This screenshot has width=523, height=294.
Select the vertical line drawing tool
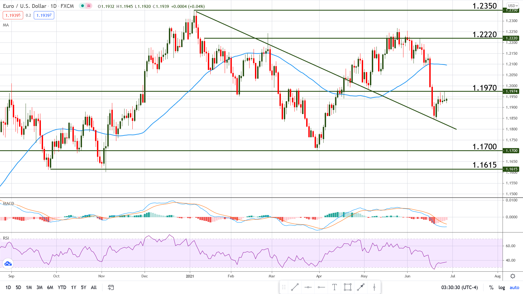[x=374, y=287]
